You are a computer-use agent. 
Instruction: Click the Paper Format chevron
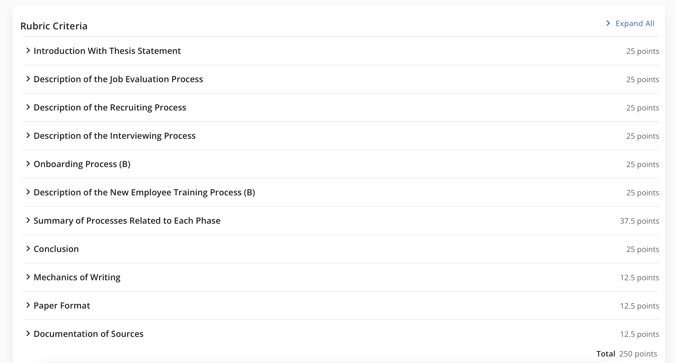click(x=28, y=305)
